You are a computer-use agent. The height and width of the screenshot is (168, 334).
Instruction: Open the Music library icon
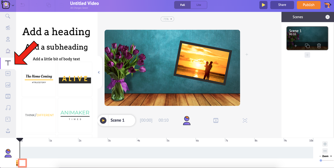8,108
